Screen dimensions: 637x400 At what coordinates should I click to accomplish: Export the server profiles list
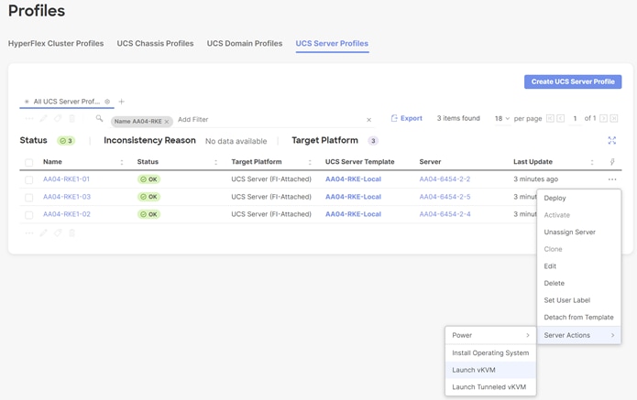click(x=406, y=118)
